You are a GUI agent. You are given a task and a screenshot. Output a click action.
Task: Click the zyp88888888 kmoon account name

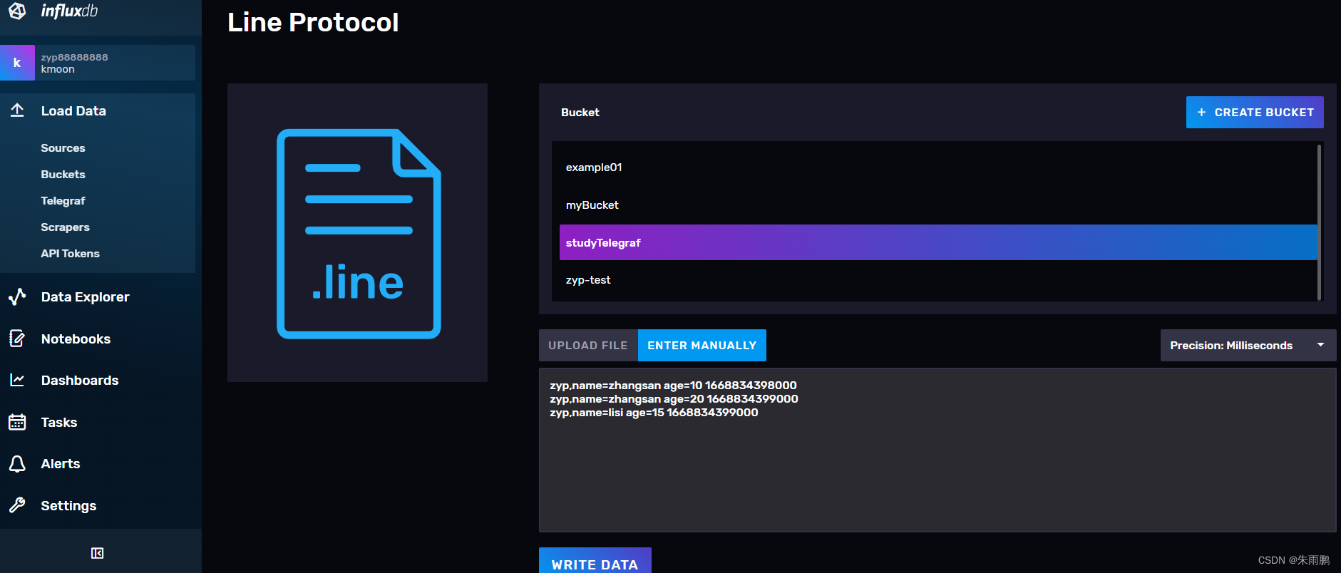pyautogui.click(x=74, y=63)
